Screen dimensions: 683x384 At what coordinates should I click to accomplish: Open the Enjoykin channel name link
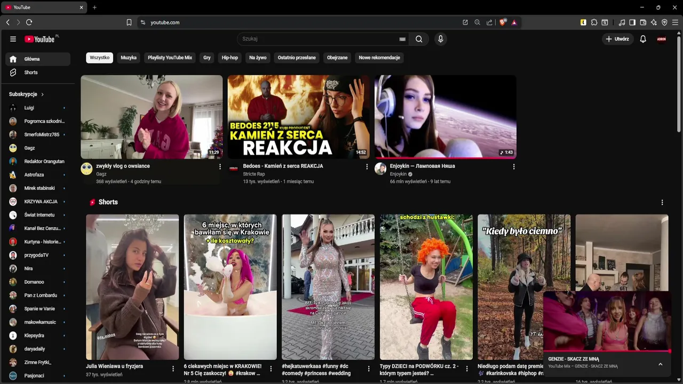(398, 174)
